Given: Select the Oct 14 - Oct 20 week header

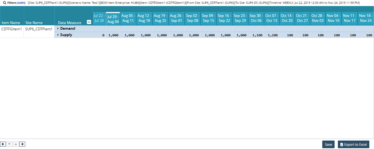Looking at the screenshot, I should (x=287, y=18).
